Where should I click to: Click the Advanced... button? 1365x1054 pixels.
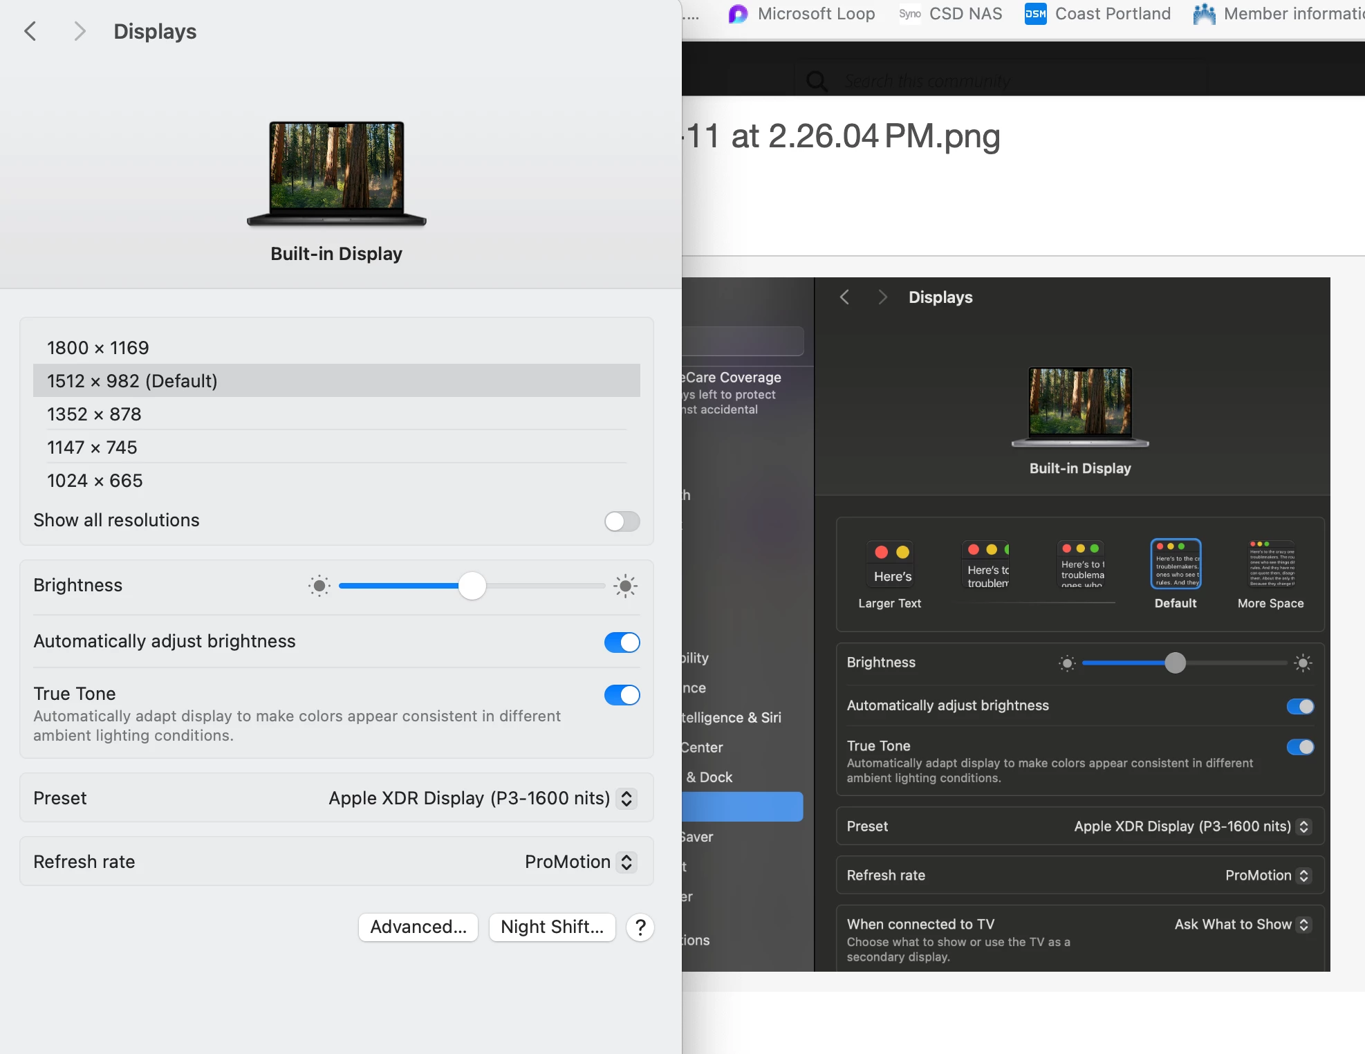[x=418, y=927]
